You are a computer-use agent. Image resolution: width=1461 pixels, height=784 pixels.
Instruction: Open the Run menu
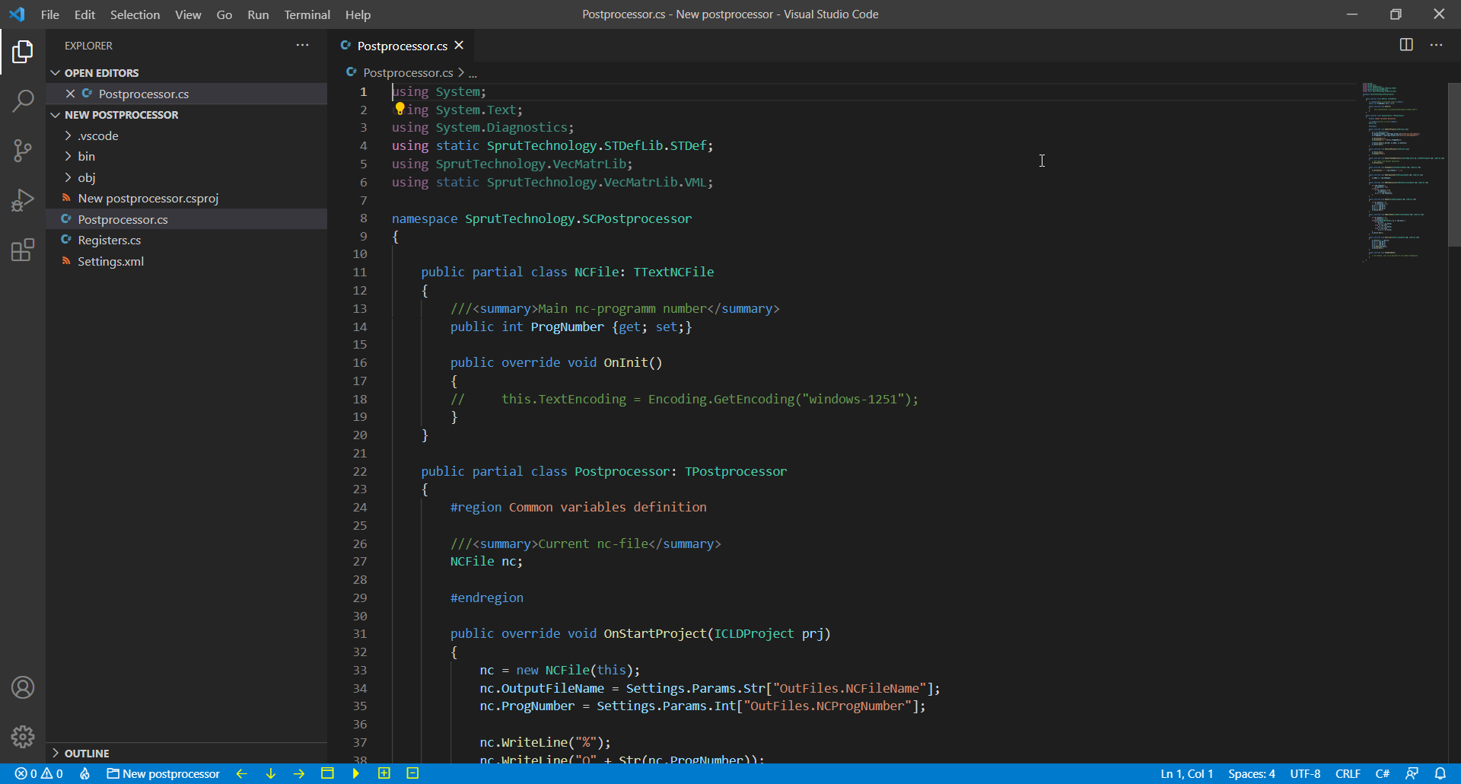click(258, 14)
